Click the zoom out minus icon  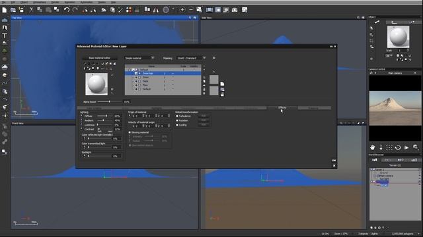coord(191,10)
